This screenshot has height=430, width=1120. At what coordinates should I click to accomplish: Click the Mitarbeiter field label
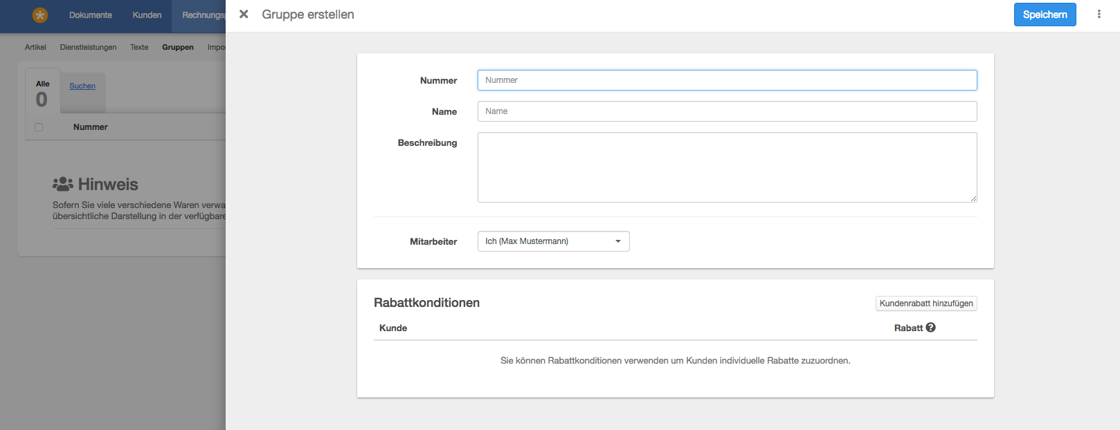(433, 241)
